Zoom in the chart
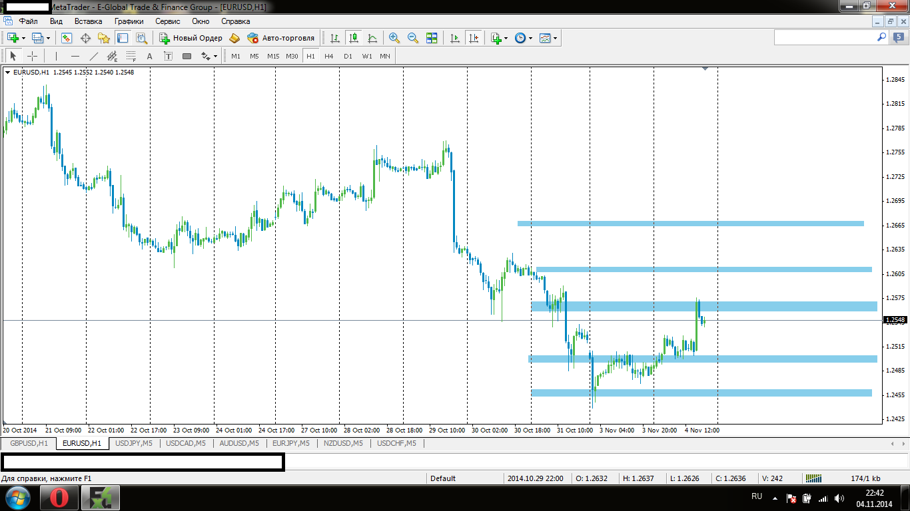The width and height of the screenshot is (910, 511). [x=394, y=38]
